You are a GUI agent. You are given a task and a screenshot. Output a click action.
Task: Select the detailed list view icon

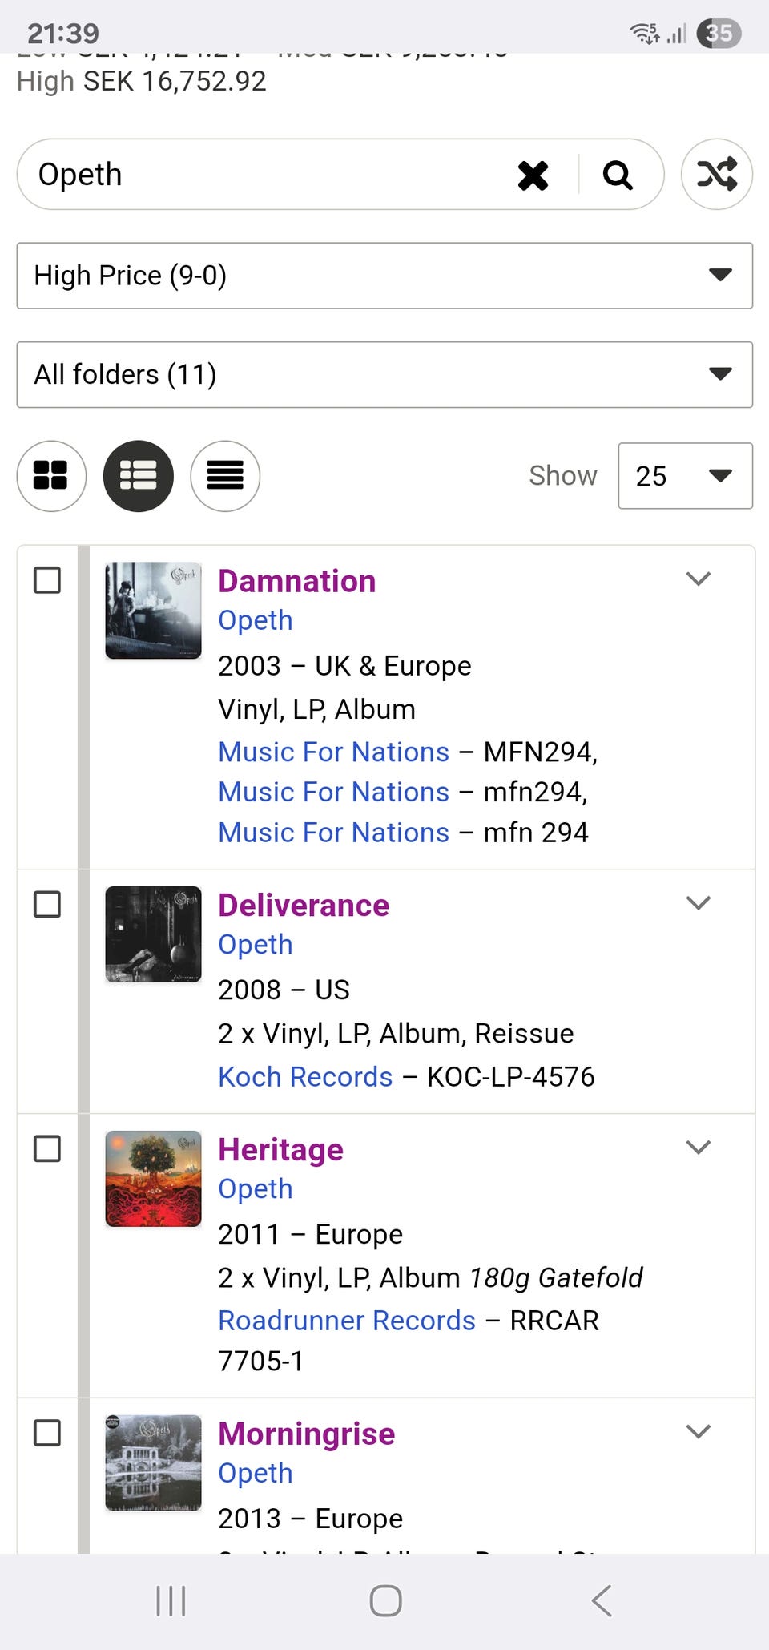[x=139, y=476]
